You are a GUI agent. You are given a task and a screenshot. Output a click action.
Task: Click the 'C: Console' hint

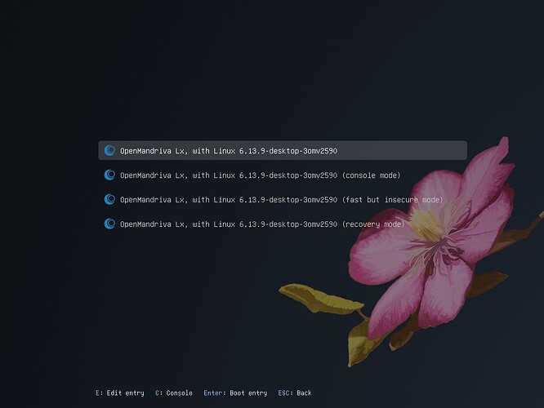pos(174,393)
